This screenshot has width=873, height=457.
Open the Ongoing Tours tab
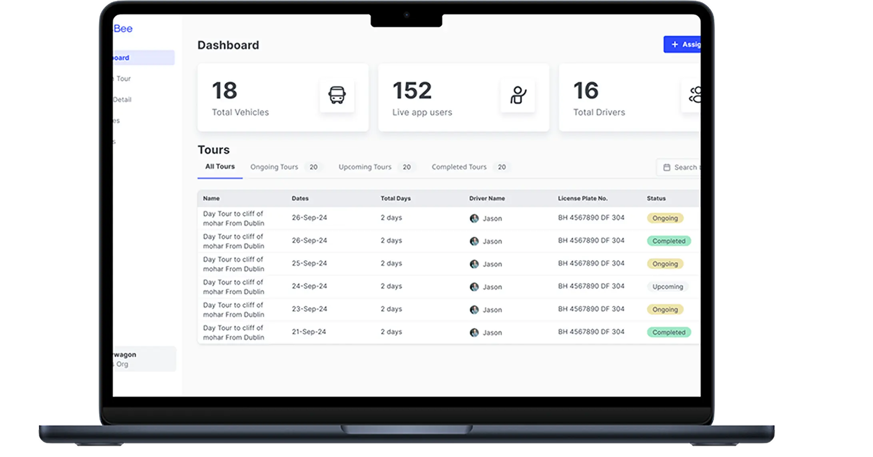[x=274, y=167]
